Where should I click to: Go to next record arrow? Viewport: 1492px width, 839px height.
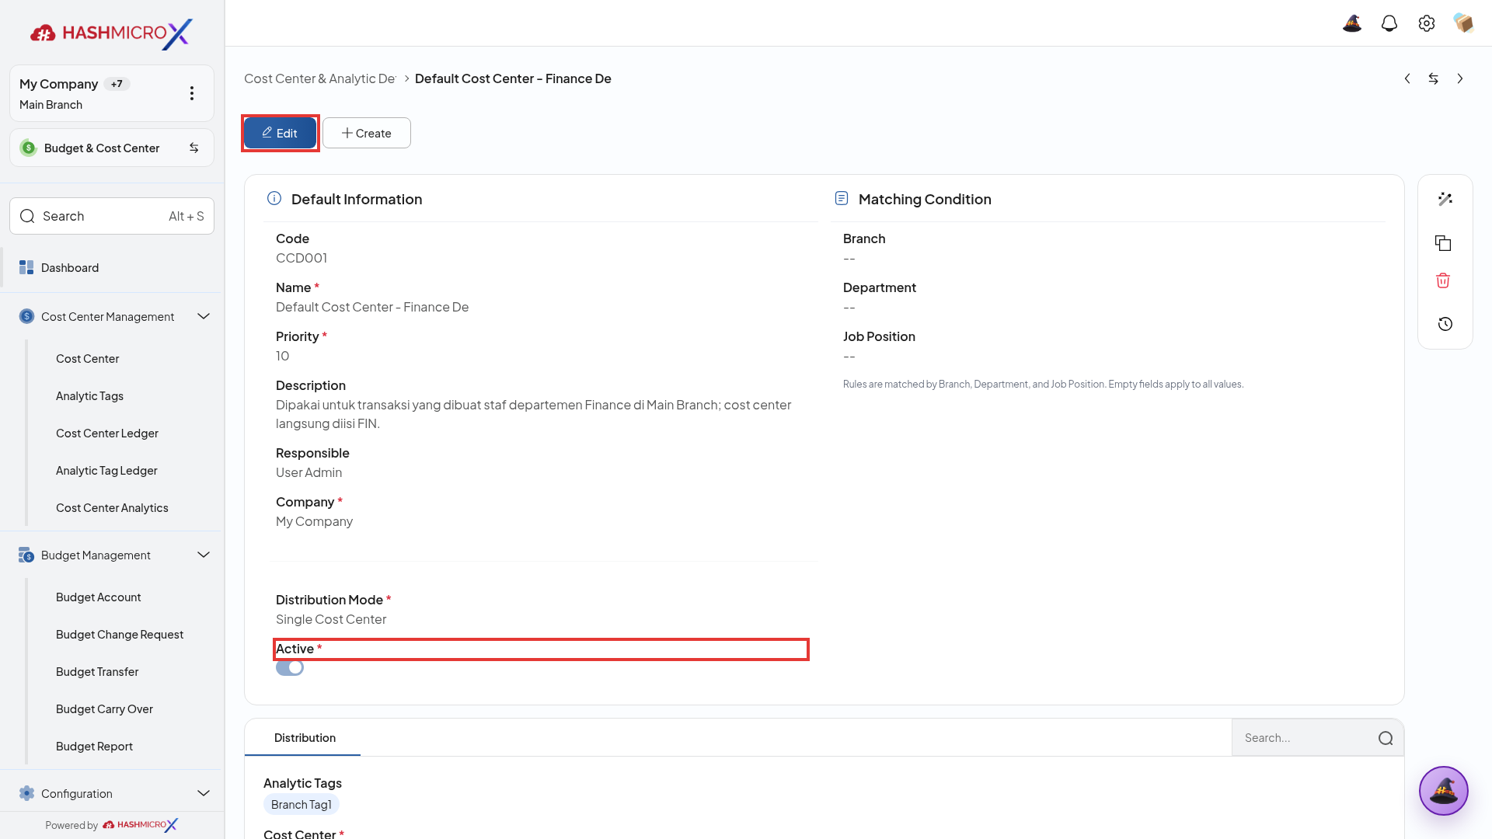[1460, 78]
